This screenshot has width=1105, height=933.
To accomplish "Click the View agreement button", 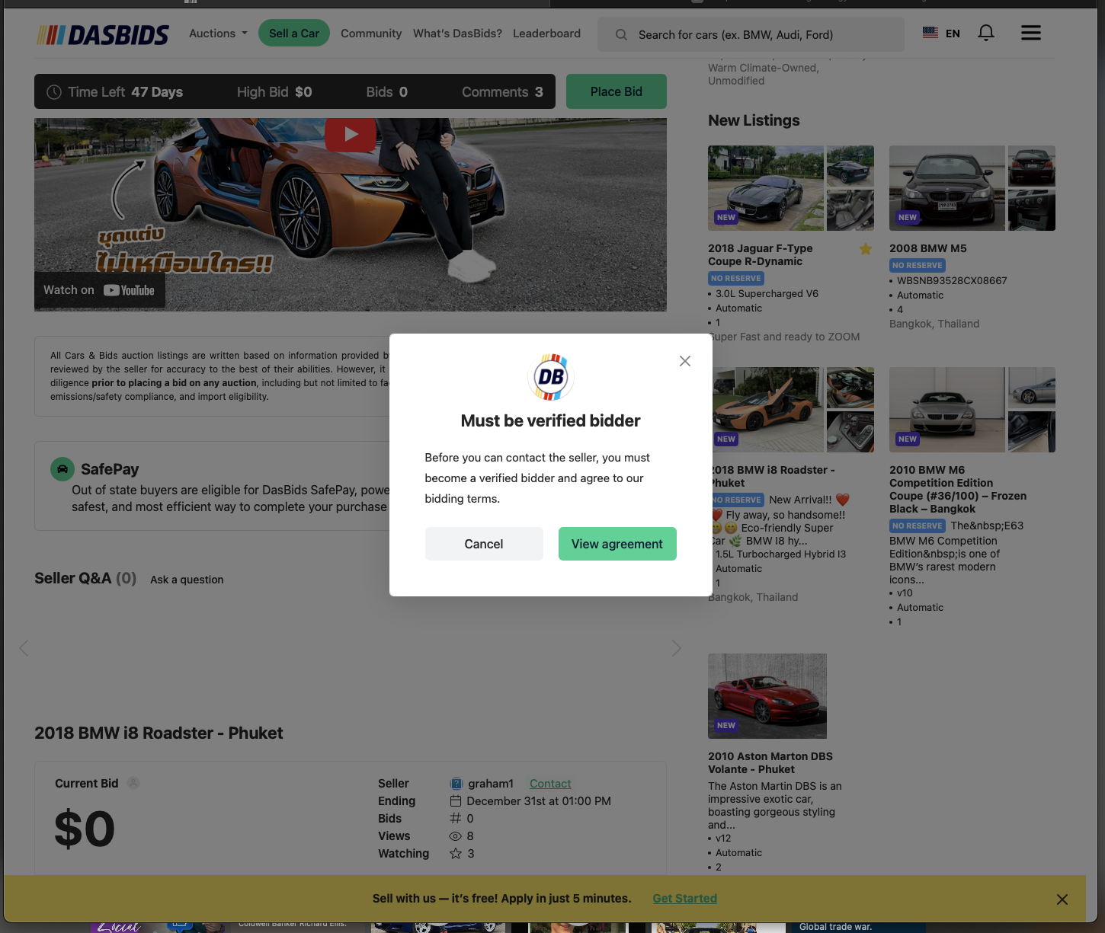I will click(617, 544).
